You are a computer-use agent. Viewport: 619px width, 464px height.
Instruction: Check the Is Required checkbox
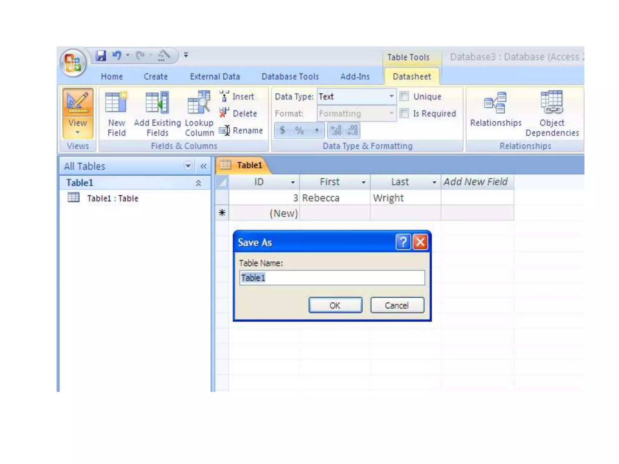point(404,114)
